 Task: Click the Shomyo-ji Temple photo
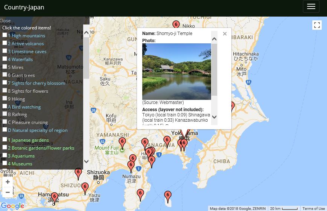(x=176, y=72)
